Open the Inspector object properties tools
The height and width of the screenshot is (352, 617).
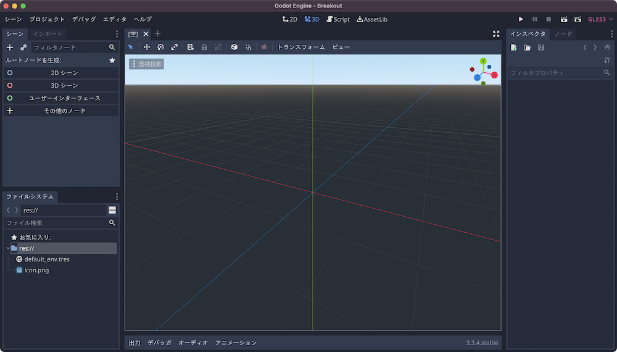pos(607,61)
